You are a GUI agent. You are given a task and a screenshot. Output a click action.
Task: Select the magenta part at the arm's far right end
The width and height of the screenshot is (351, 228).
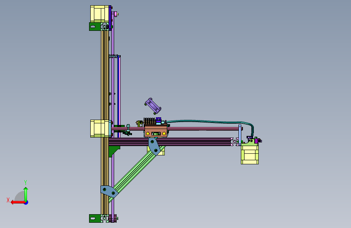pos(257,141)
